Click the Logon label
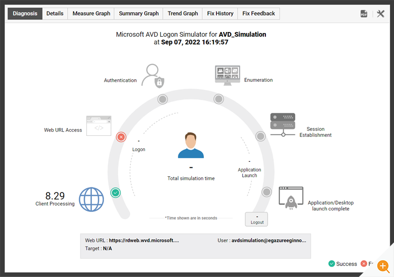Viewport: 394px width, 277px height. [139, 150]
